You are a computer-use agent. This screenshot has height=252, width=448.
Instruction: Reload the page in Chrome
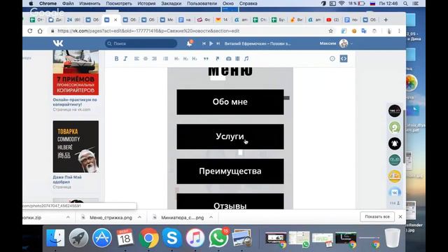click(x=30, y=31)
